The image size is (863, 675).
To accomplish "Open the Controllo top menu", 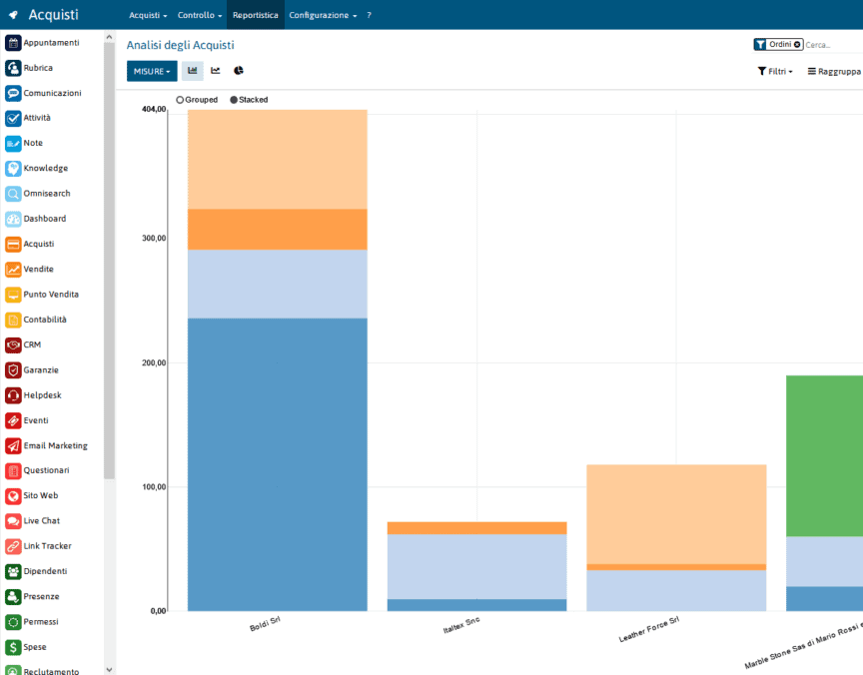I will click(x=200, y=15).
